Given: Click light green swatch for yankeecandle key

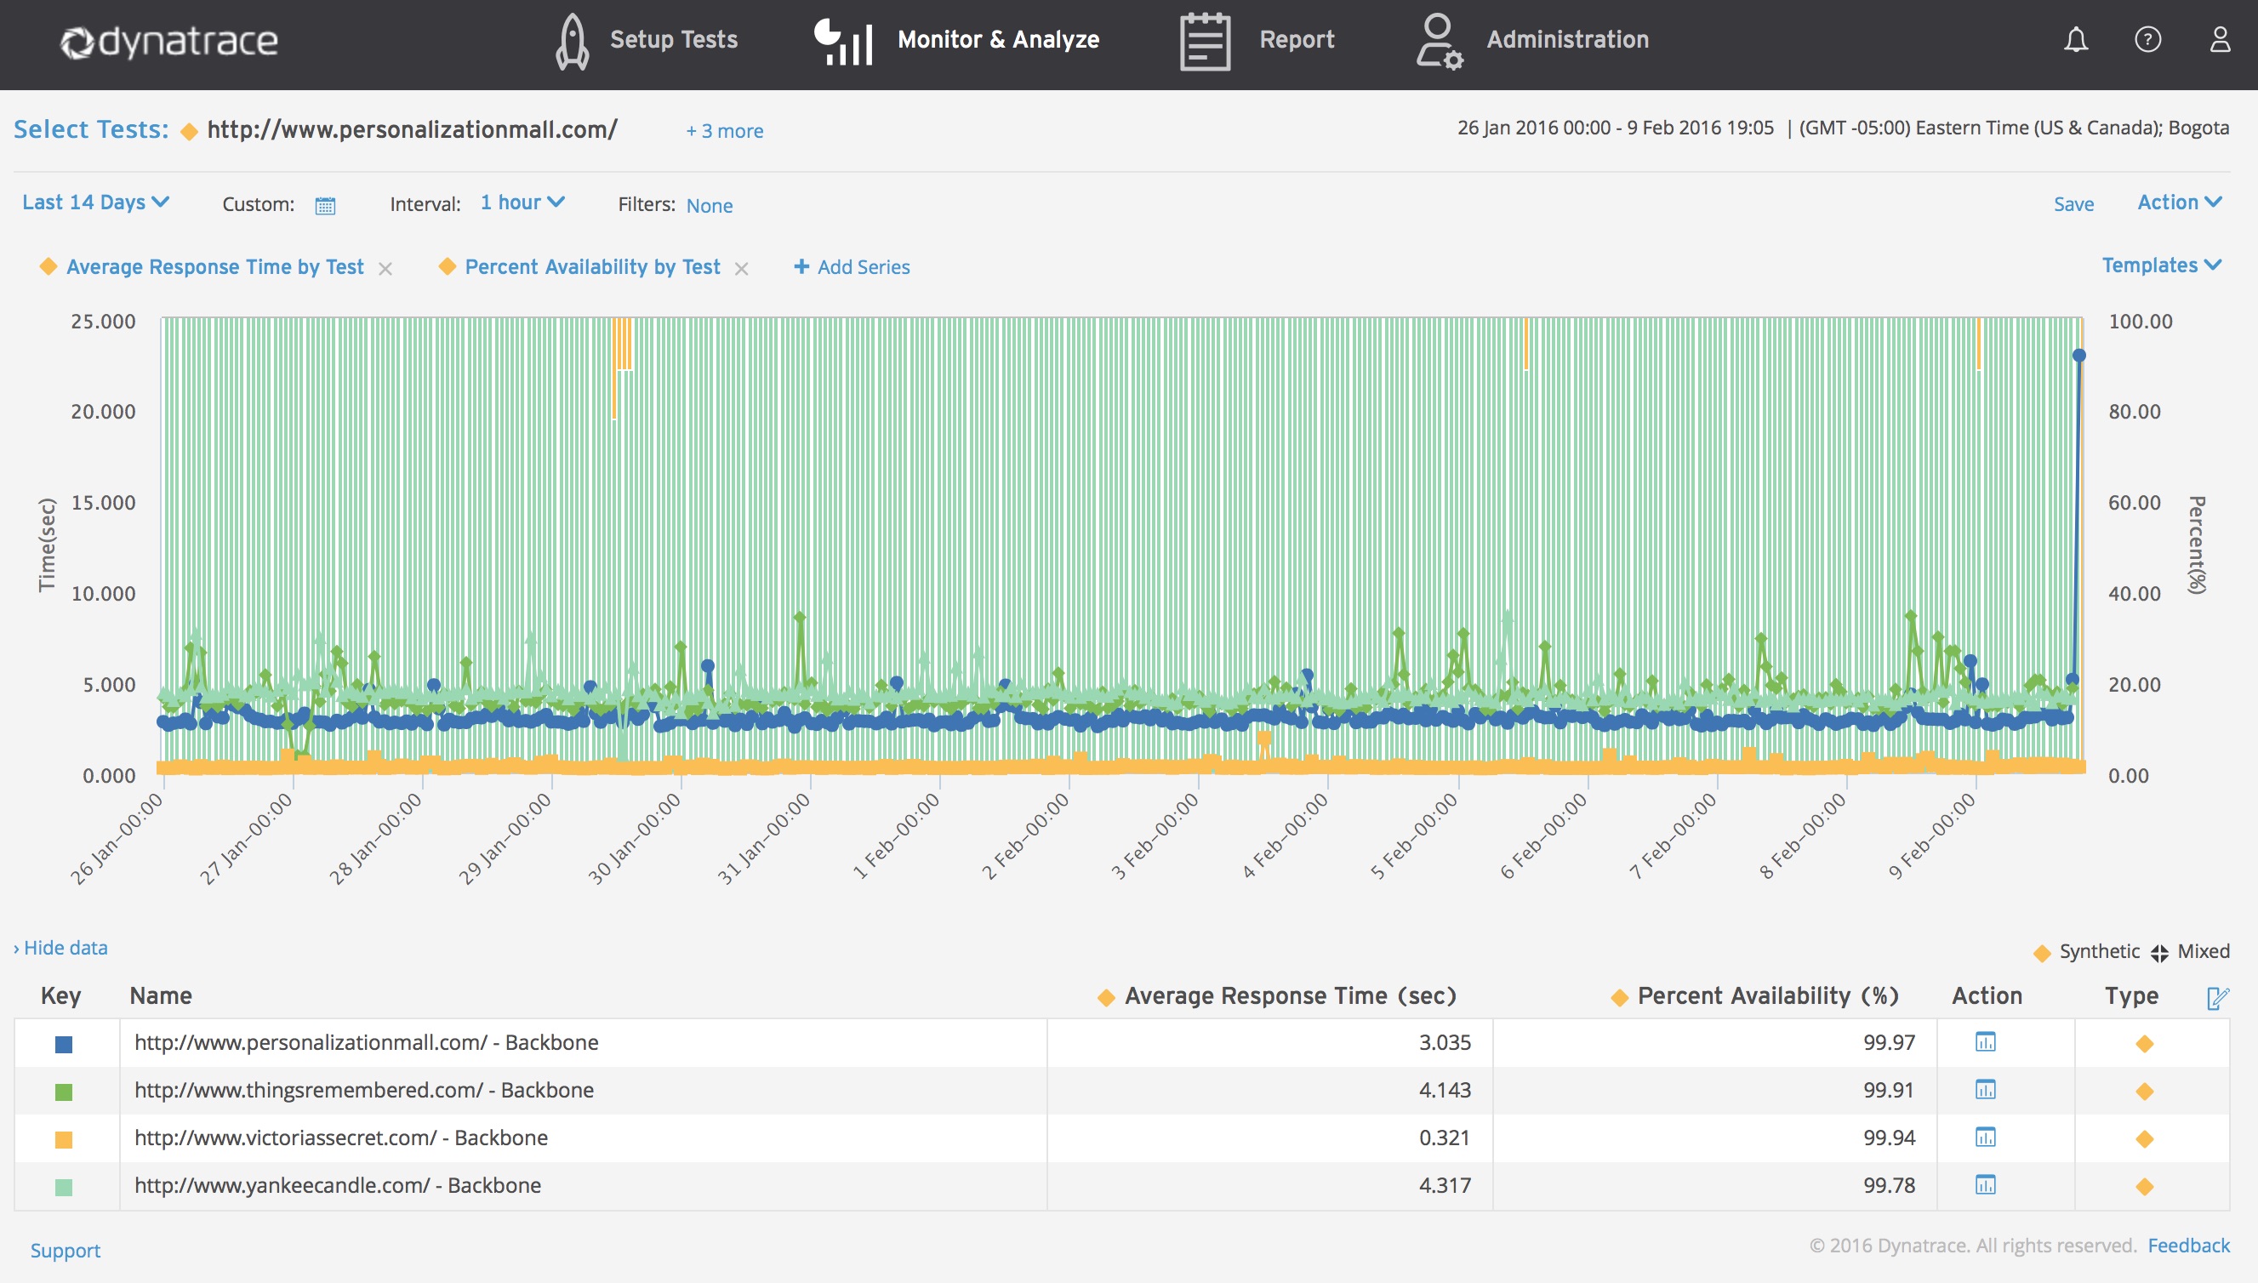Looking at the screenshot, I should 64,1188.
